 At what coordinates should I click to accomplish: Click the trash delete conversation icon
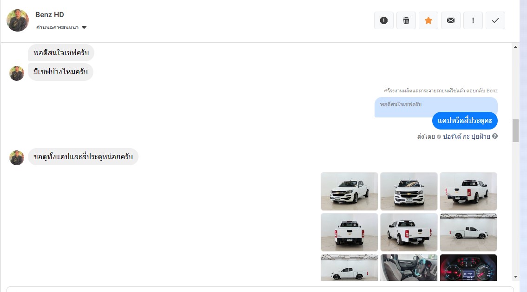click(406, 20)
